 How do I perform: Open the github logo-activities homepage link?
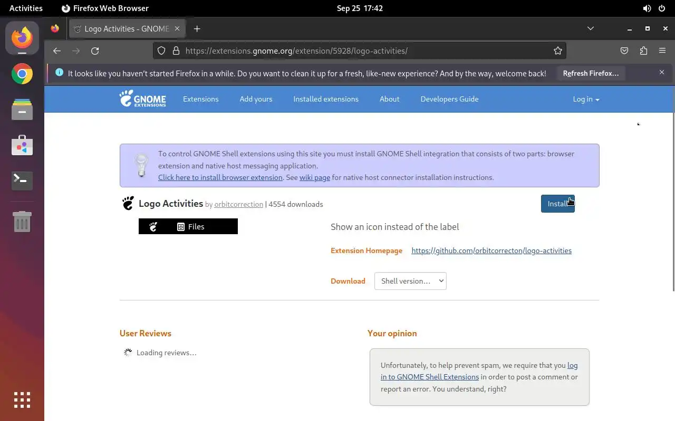(491, 250)
